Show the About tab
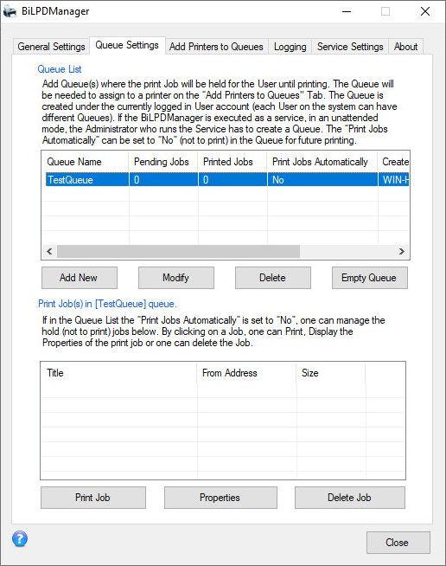 coord(405,47)
